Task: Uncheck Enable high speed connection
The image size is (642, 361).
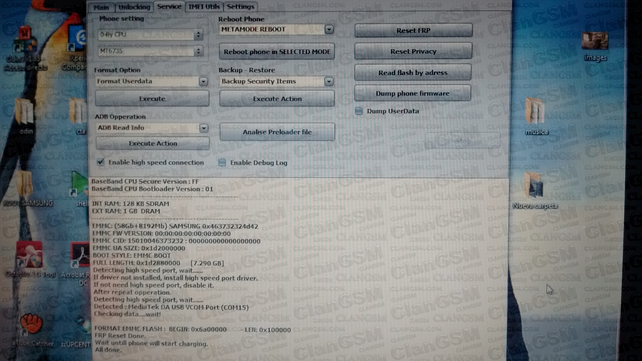Action: (x=101, y=162)
